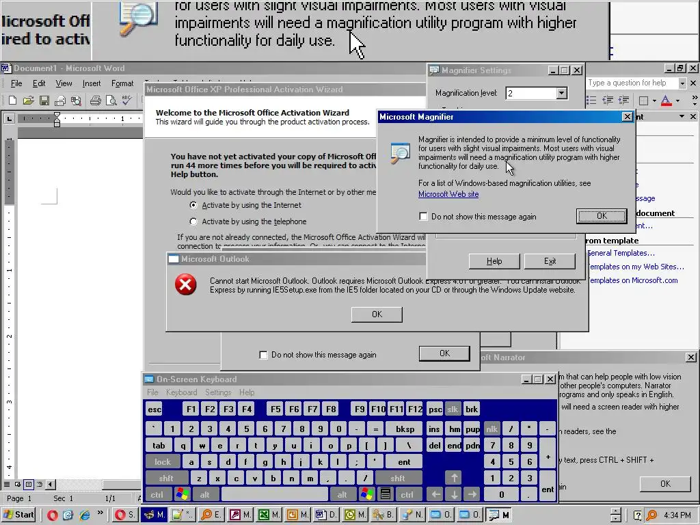This screenshot has width=700, height=525.
Task: Click the spacebar on On-Screen Keyboard
Action: (275, 494)
